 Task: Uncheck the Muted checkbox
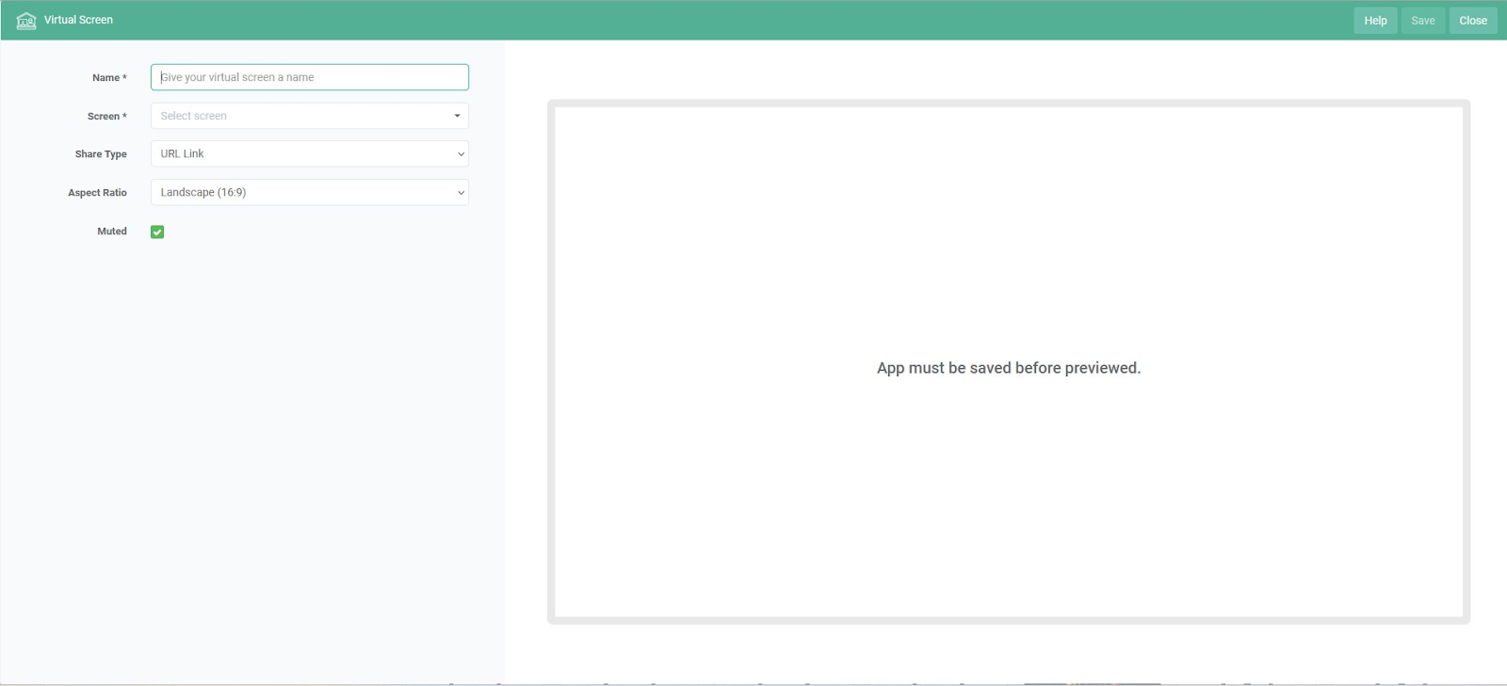coord(157,232)
